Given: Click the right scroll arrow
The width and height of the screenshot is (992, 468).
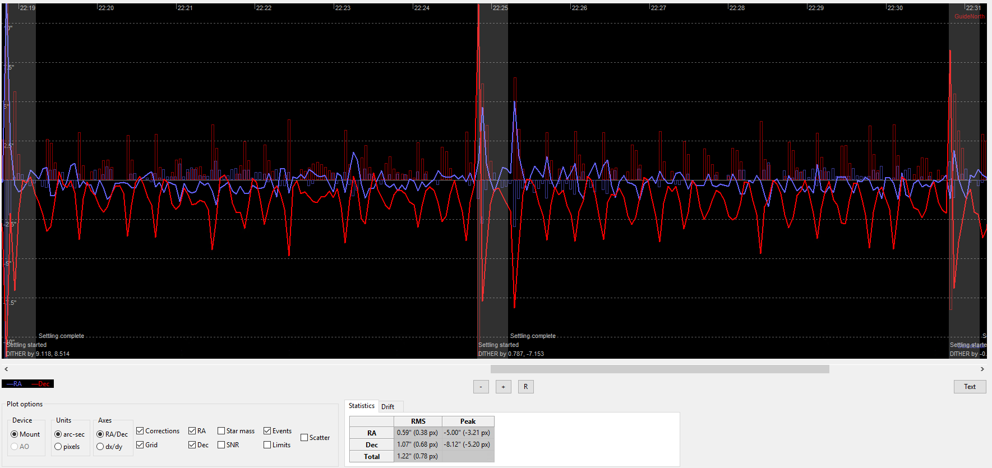Looking at the screenshot, I should (x=982, y=369).
